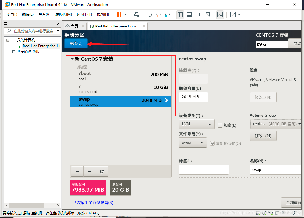
Task: Select the swap partition row
Action: tap(121, 102)
